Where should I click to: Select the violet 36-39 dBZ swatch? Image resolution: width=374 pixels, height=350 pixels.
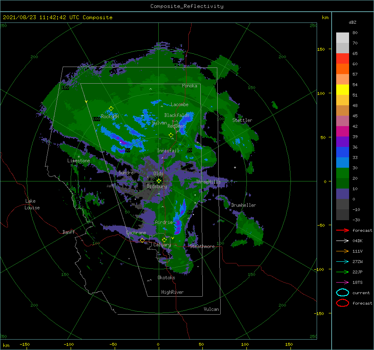tap(342, 142)
